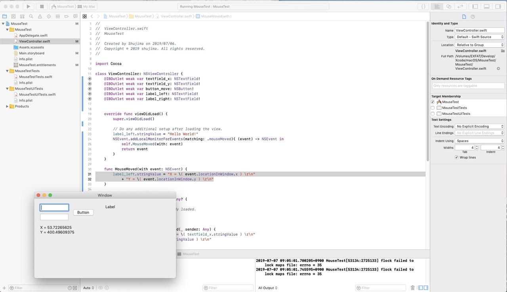
Task: Open the Issue navigator warning icon
Action: [x=40, y=16]
